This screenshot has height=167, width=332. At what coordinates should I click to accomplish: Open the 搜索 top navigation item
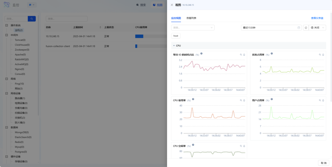coord(141,5)
